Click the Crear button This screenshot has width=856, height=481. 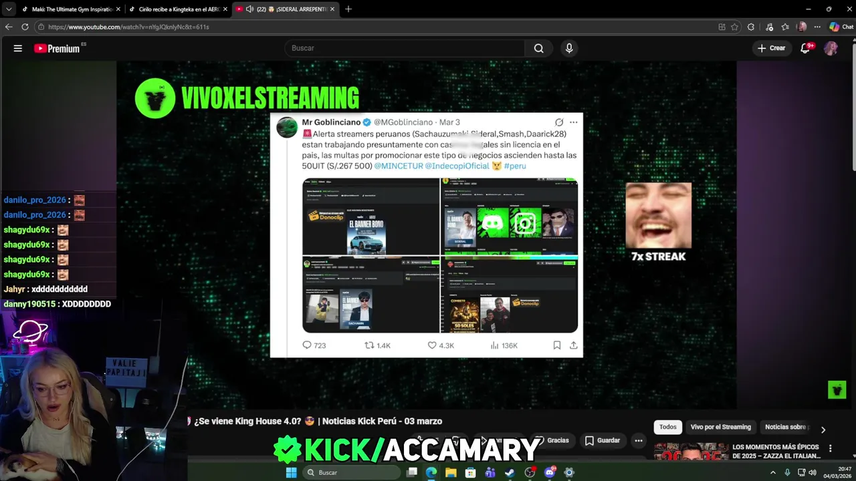click(771, 48)
